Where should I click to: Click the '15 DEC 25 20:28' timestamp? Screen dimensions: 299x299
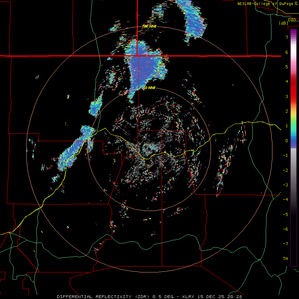tap(220, 297)
